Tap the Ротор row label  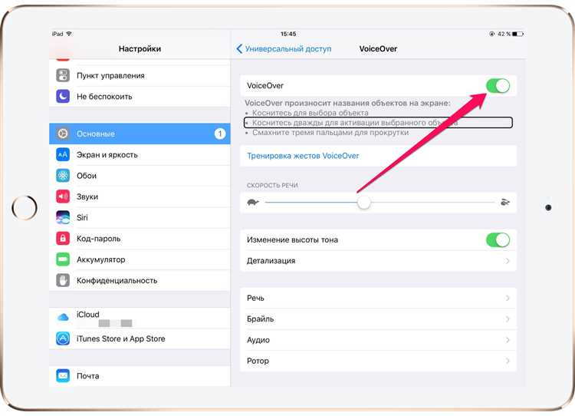pyautogui.click(x=258, y=361)
